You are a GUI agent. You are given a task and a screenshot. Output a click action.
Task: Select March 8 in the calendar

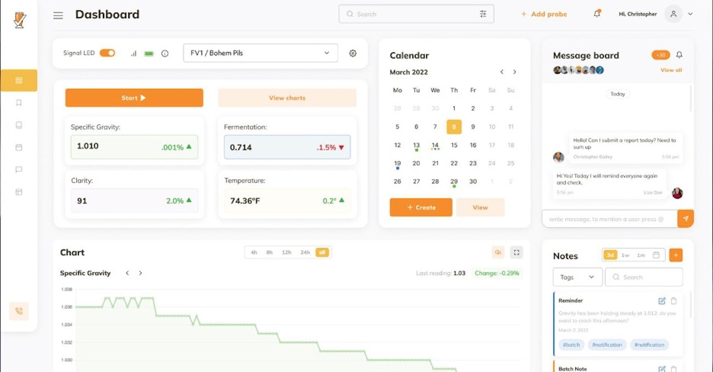(x=454, y=127)
